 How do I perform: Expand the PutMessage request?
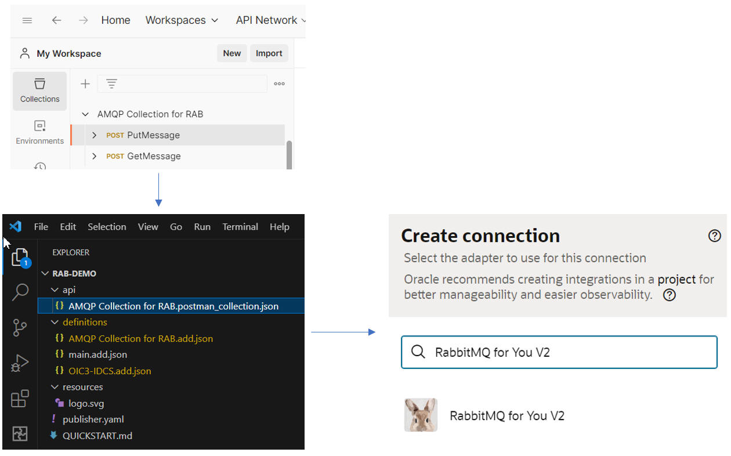click(x=95, y=135)
